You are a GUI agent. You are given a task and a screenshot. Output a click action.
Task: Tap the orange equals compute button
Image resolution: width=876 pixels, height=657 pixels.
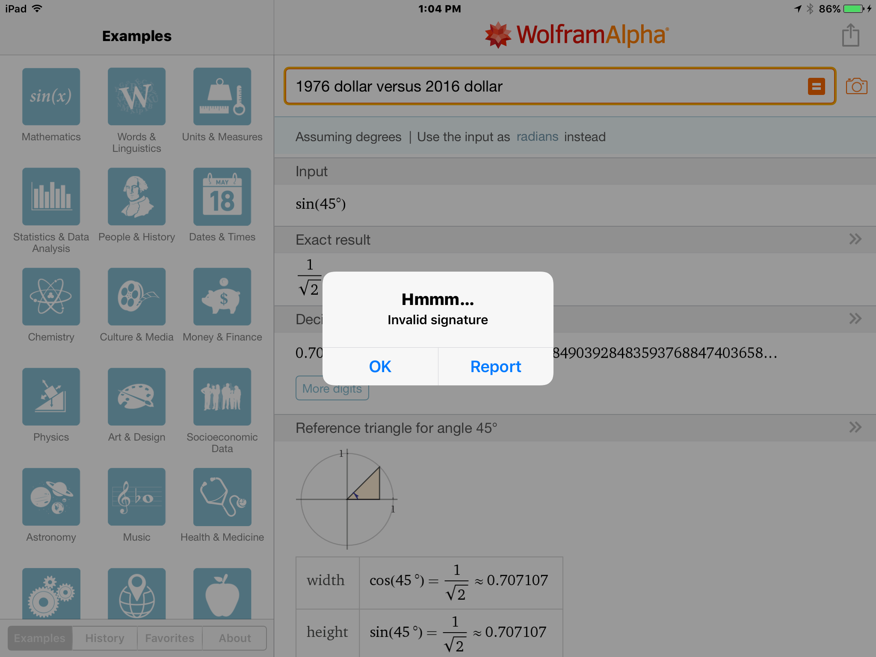pos(816,86)
